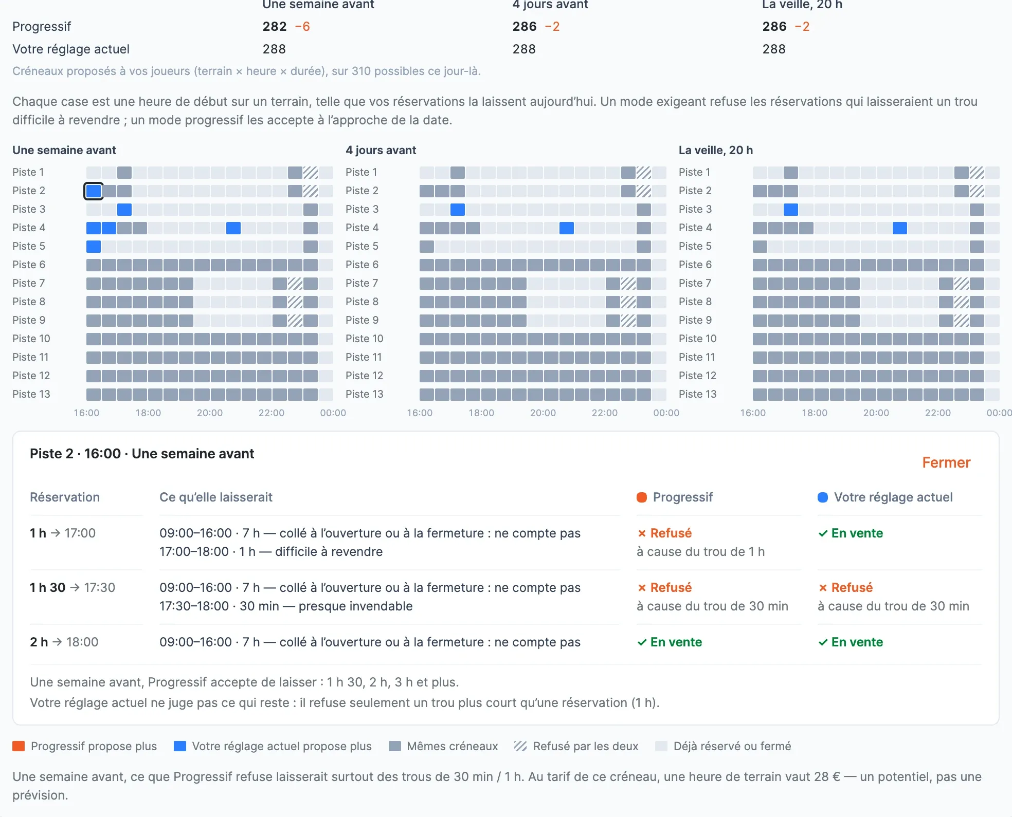
Task: Click the 'Piste 2 · 16:00 · Une semaine avant' title
Action: [142, 454]
